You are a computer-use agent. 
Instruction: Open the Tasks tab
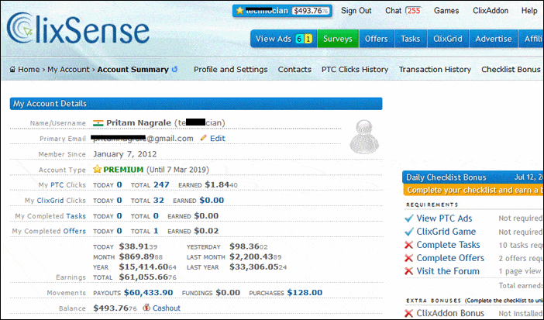point(411,39)
